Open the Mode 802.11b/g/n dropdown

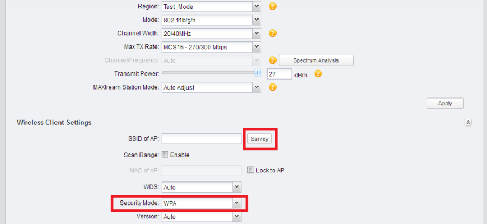(211, 20)
